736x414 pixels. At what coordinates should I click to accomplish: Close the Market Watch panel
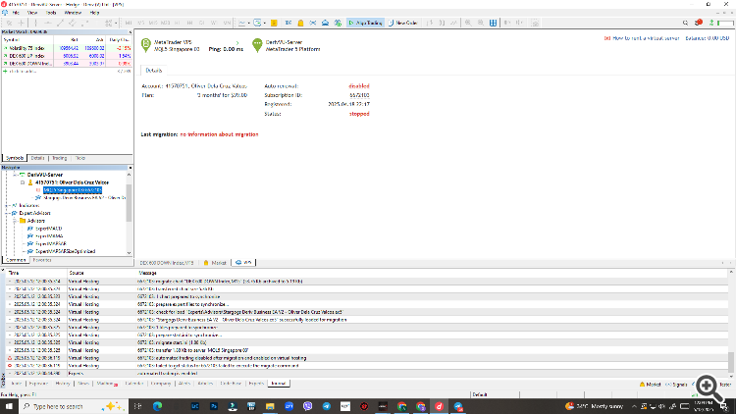coord(130,32)
